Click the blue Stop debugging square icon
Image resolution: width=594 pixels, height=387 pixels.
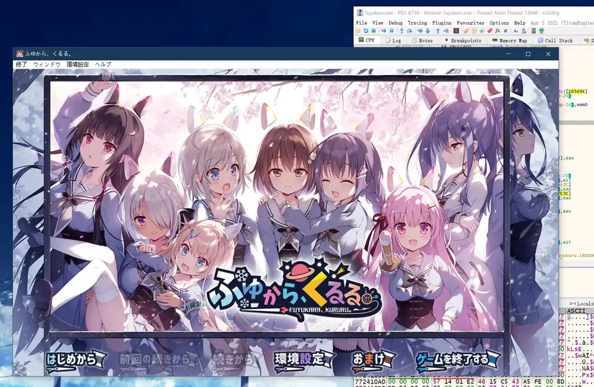pos(374,31)
